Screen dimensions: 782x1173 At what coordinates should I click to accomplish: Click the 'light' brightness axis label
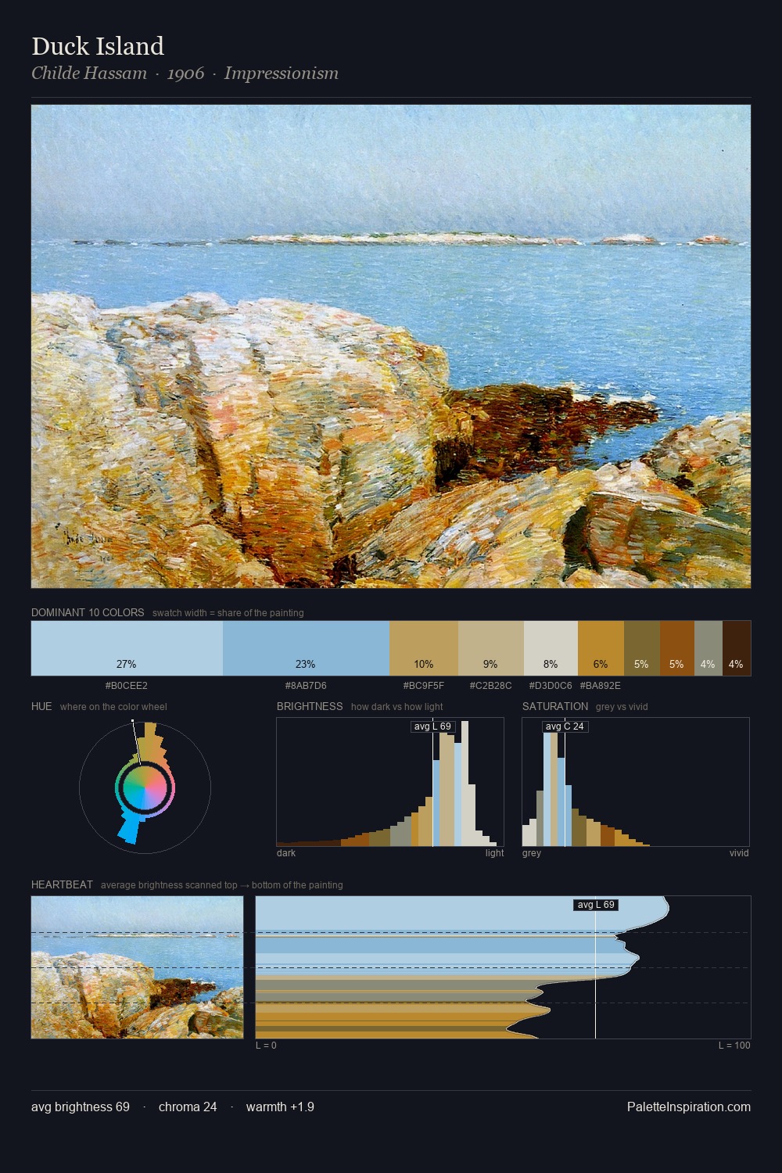click(x=495, y=853)
